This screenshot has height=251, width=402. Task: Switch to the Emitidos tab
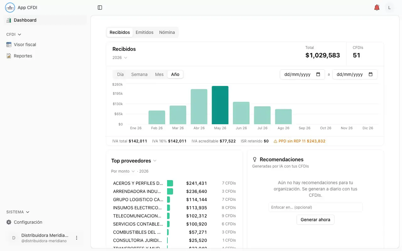pos(144,32)
